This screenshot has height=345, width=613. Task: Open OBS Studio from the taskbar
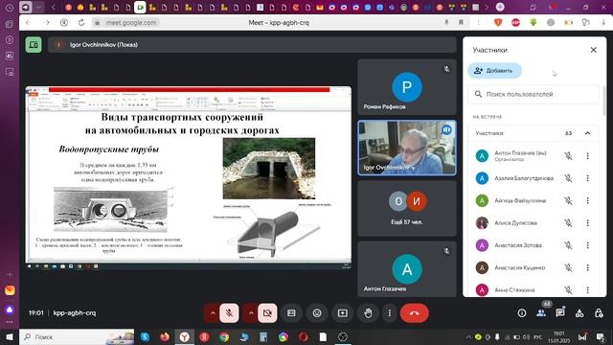343,336
